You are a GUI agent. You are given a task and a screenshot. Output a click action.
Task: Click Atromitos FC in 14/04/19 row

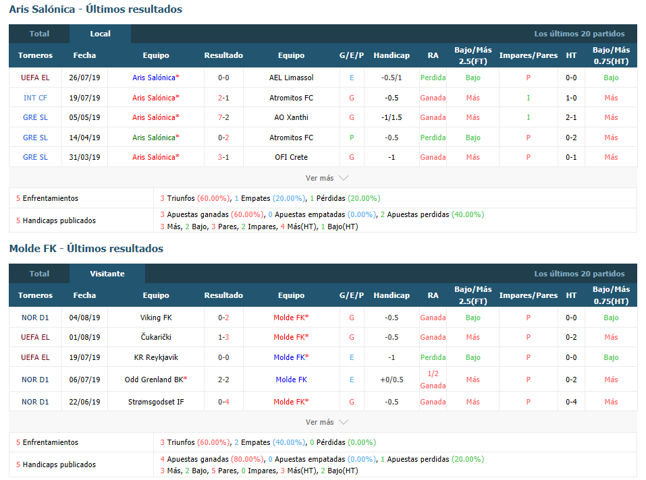tap(292, 138)
